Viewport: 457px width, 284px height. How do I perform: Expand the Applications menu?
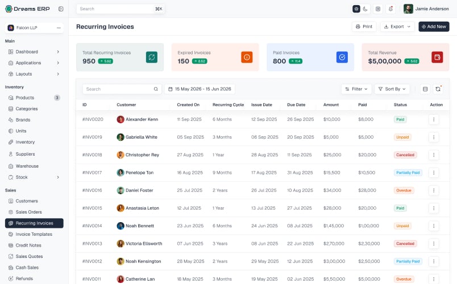point(34,63)
